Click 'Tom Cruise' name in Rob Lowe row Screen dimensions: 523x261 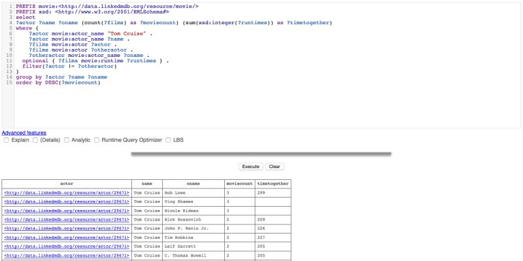[x=147, y=193]
